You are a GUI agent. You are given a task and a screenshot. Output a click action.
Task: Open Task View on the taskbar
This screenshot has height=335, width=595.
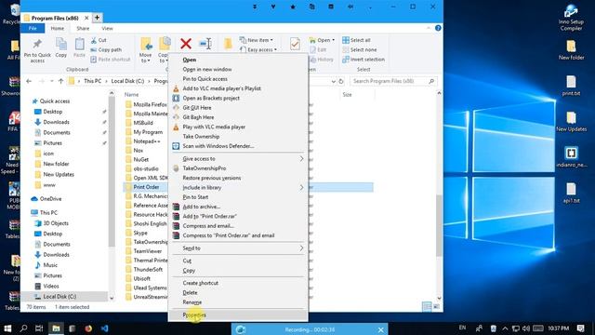[39, 328]
